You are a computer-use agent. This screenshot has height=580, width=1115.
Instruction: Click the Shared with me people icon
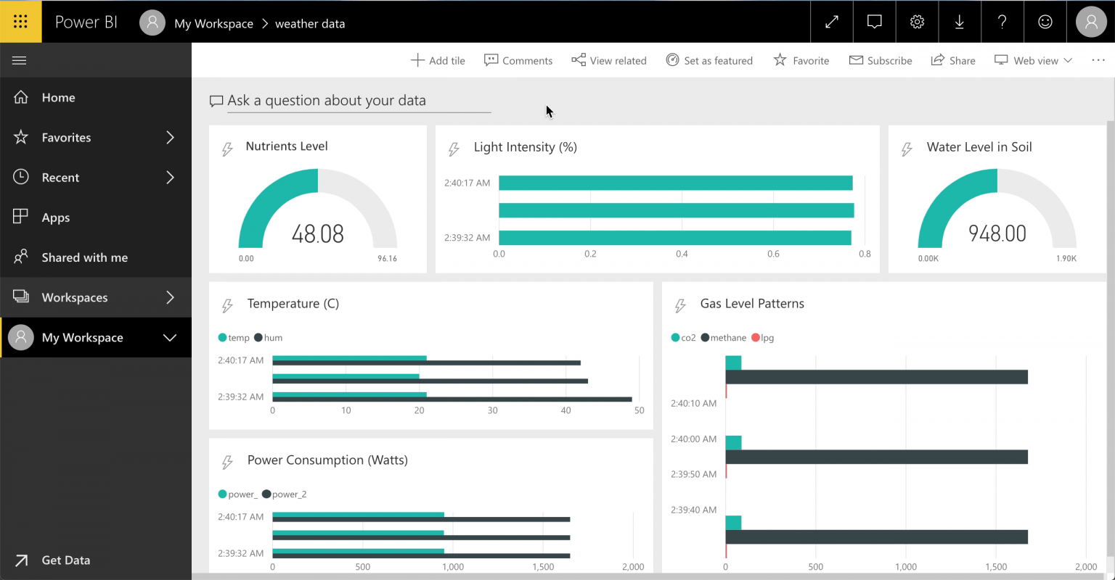pyautogui.click(x=21, y=257)
